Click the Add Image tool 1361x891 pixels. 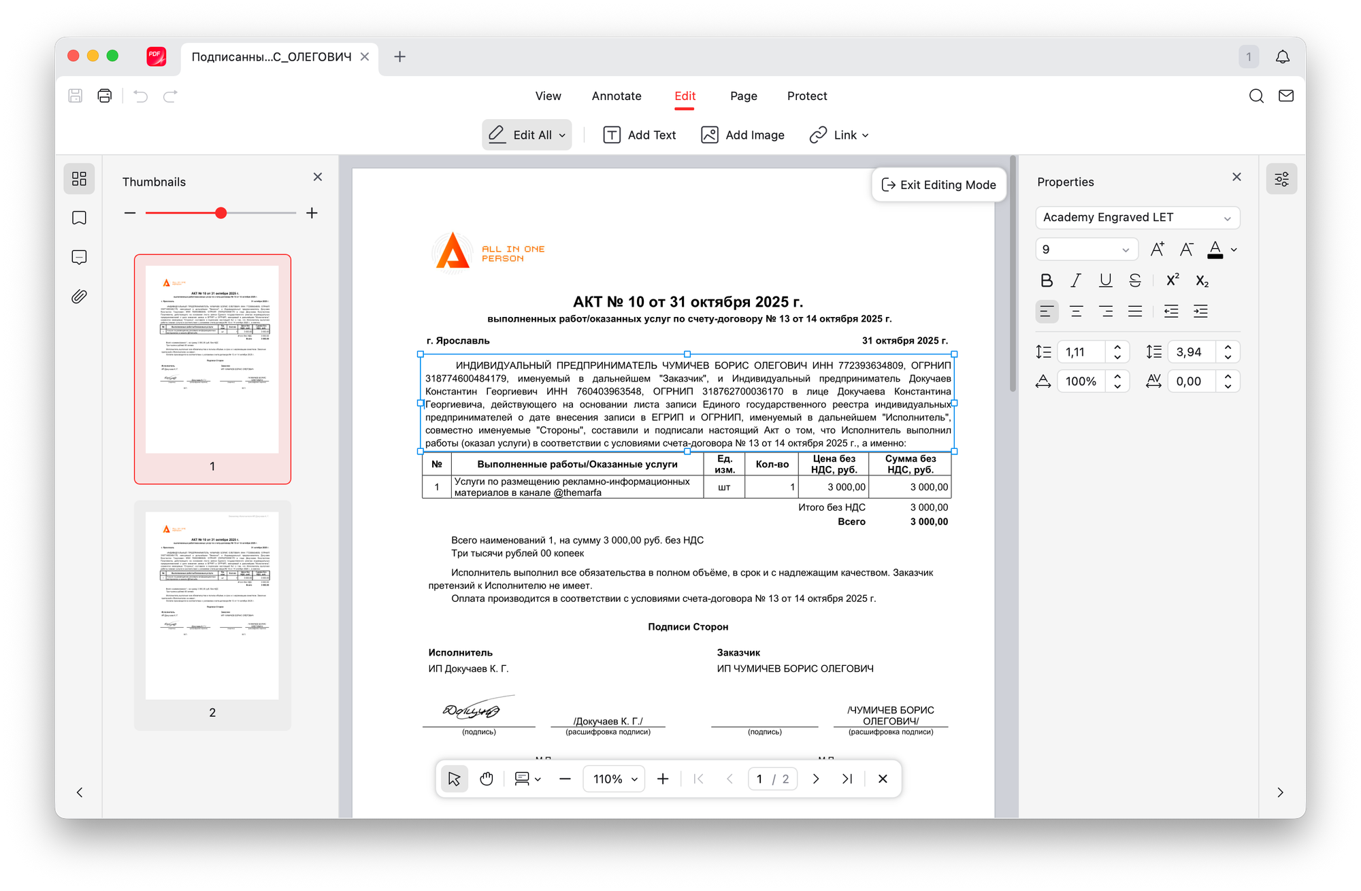pos(742,135)
